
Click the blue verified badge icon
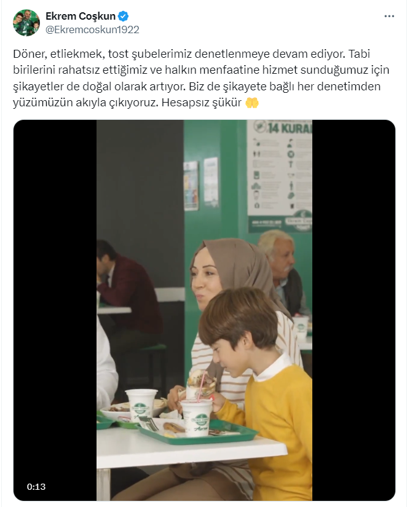click(123, 16)
